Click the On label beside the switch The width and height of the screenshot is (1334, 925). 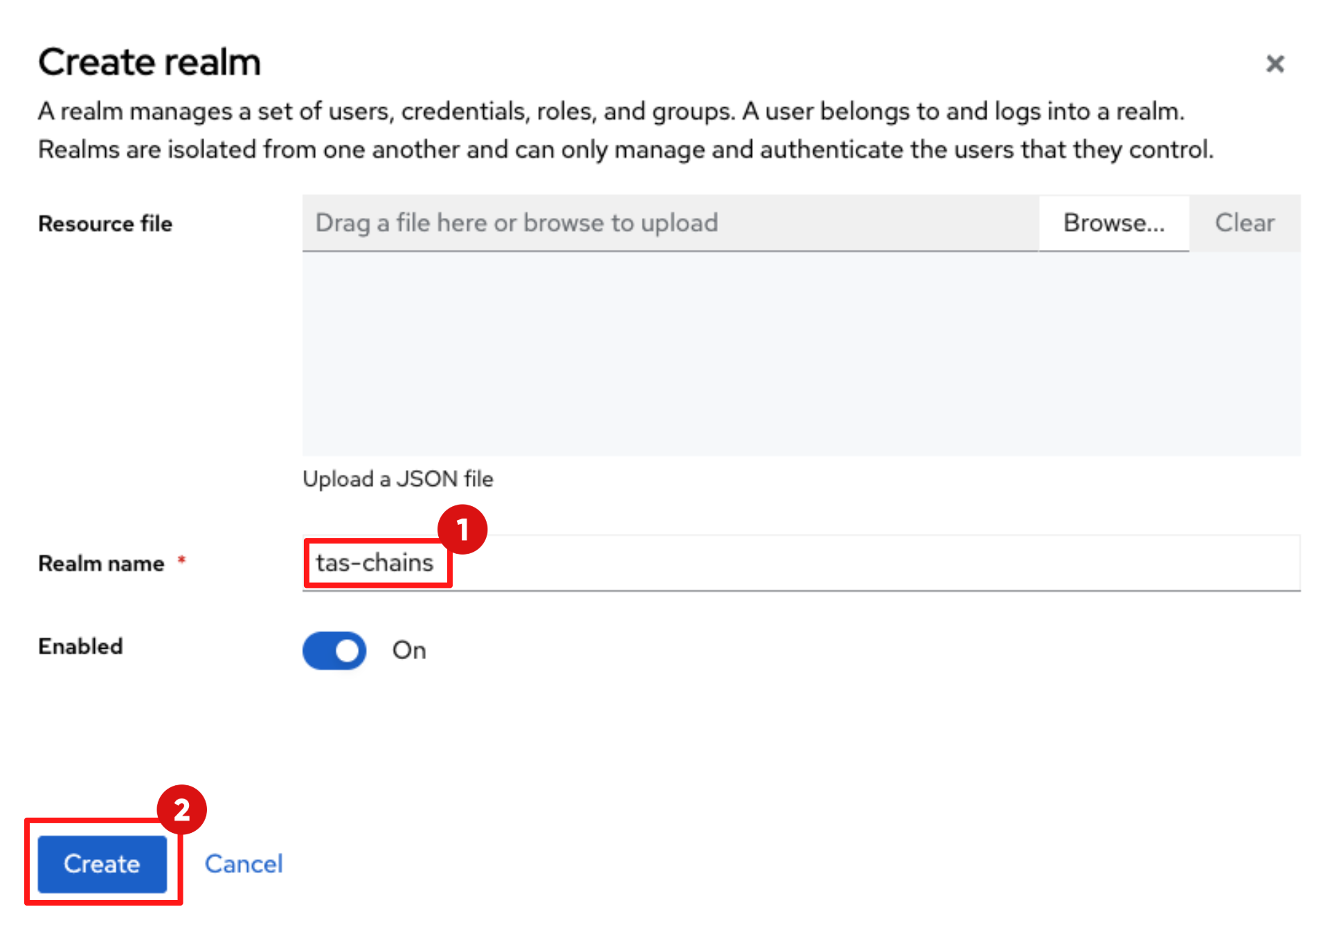409,650
